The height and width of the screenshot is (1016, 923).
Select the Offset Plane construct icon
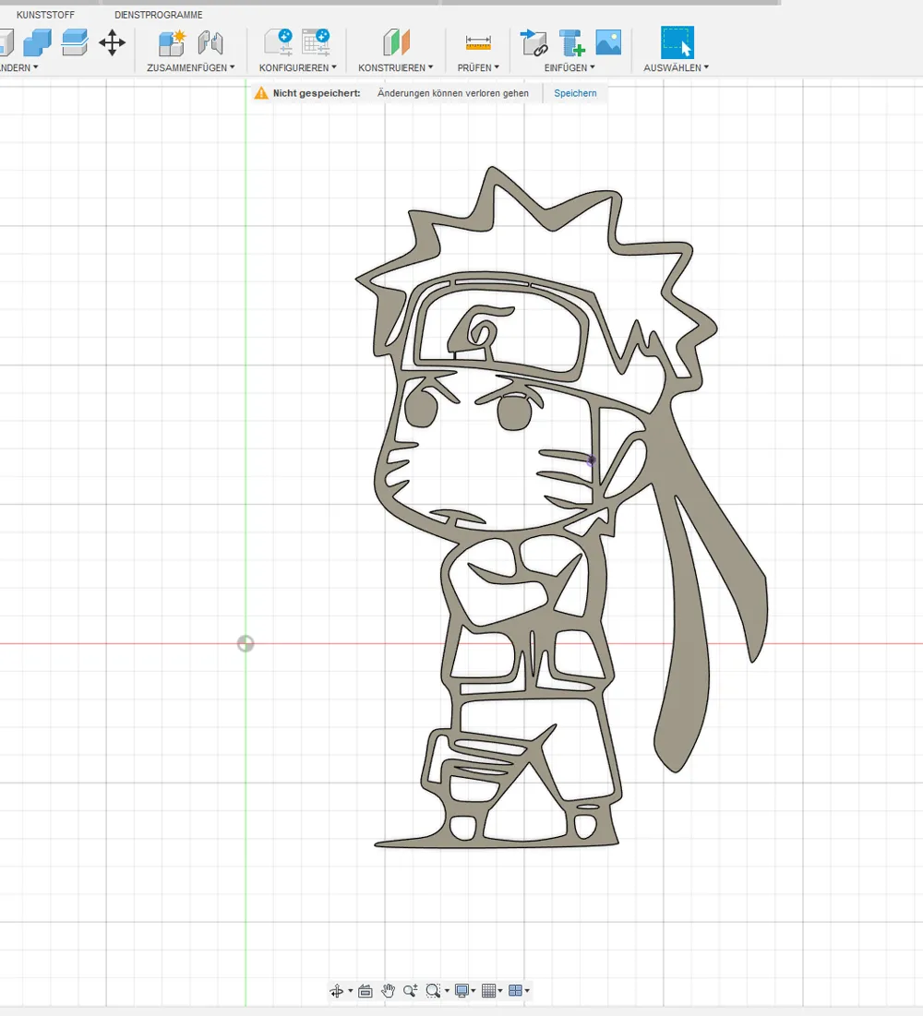396,42
